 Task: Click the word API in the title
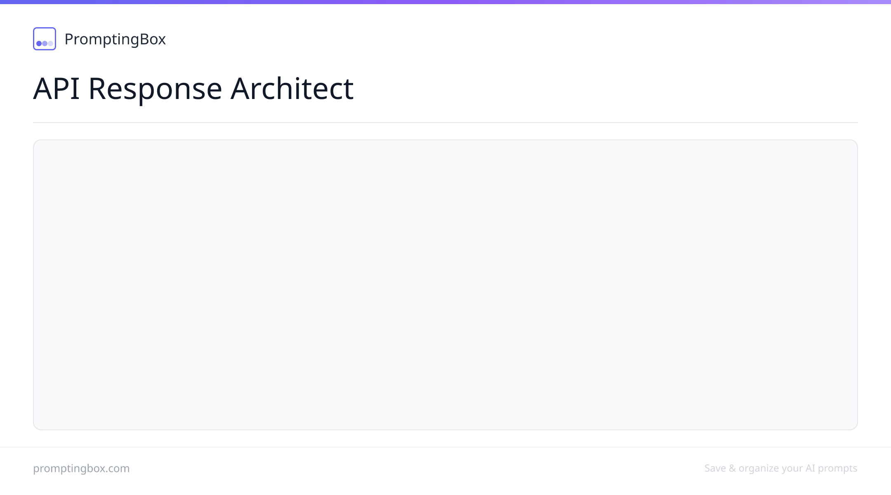coord(57,88)
